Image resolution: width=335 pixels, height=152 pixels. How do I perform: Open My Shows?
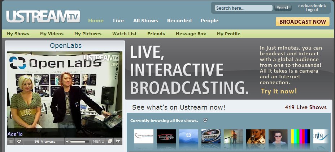pyautogui.click(x=18, y=34)
